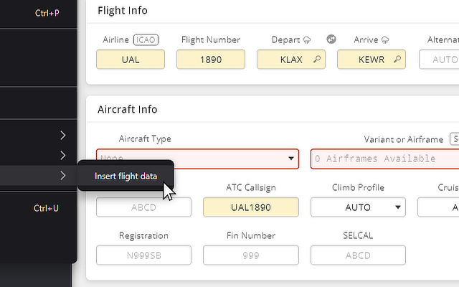Screen dimensions: 459x287
Task: Select Insert flight data menu entry
Action: (x=126, y=176)
